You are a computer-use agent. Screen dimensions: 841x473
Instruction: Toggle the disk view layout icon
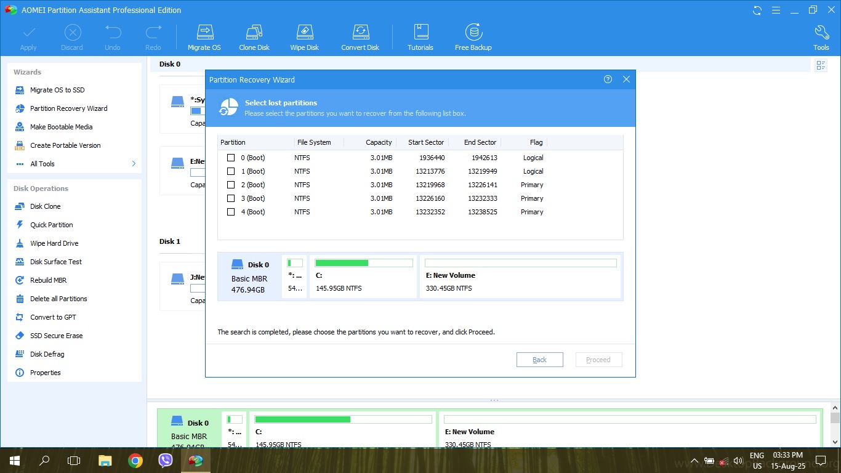821,65
